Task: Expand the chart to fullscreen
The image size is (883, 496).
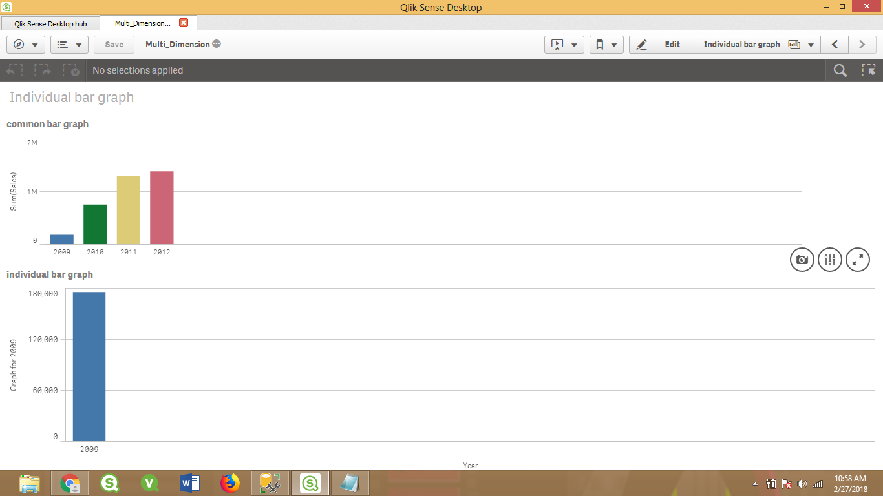Action: (858, 260)
